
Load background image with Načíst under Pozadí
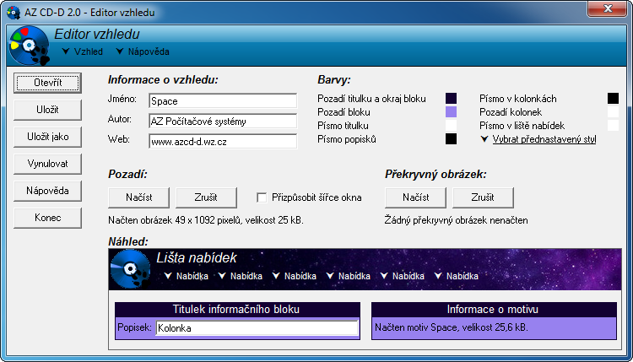tap(140, 197)
